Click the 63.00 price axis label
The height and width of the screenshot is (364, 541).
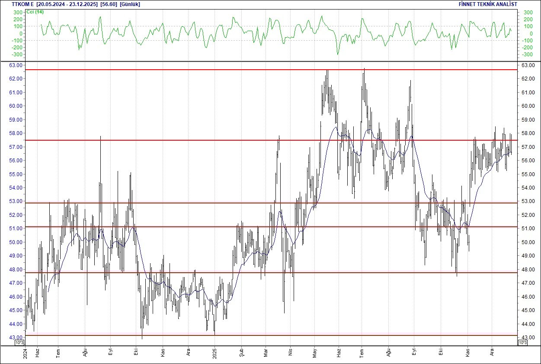tap(16, 65)
